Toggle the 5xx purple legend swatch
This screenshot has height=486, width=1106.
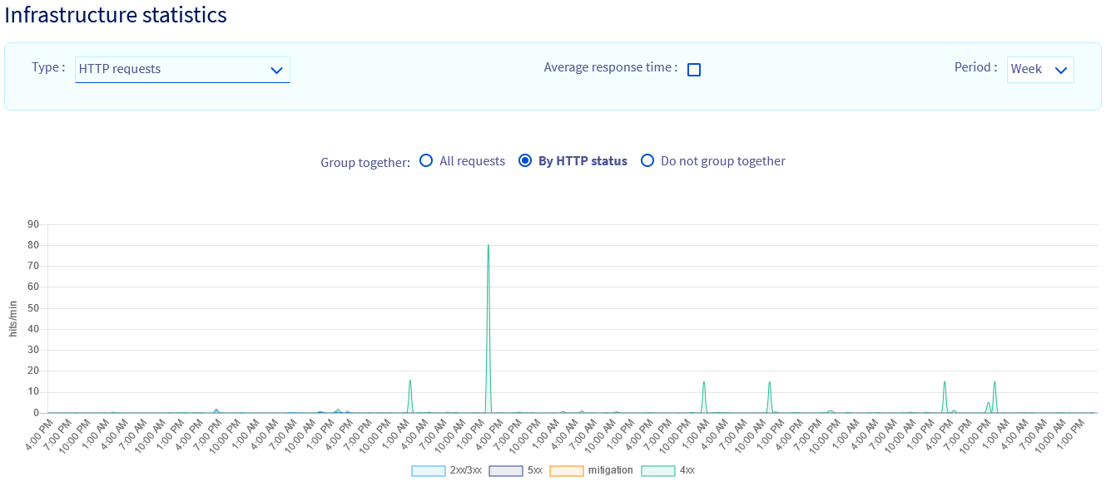[506, 471]
